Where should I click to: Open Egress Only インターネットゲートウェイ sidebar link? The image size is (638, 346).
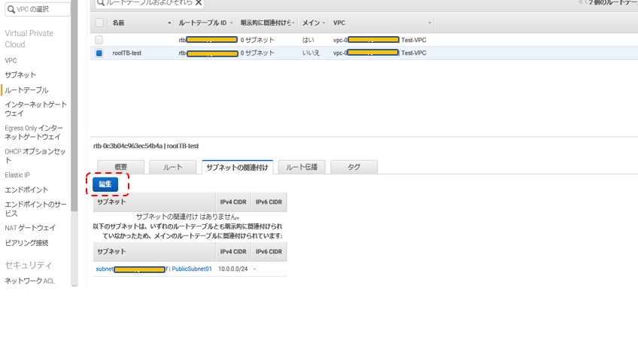click(x=34, y=132)
